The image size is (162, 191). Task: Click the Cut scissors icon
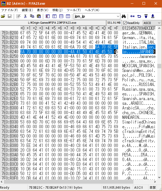[25, 16]
